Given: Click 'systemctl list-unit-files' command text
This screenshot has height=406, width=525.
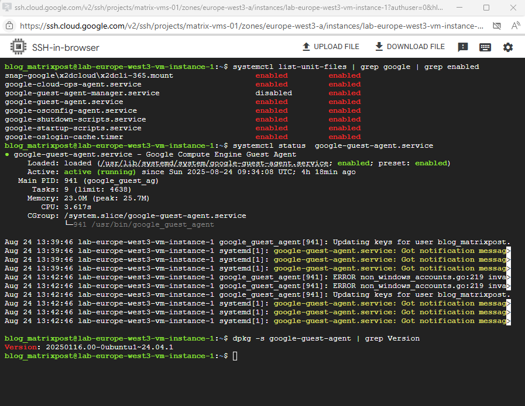Looking at the screenshot, I should (x=290, y=67).
